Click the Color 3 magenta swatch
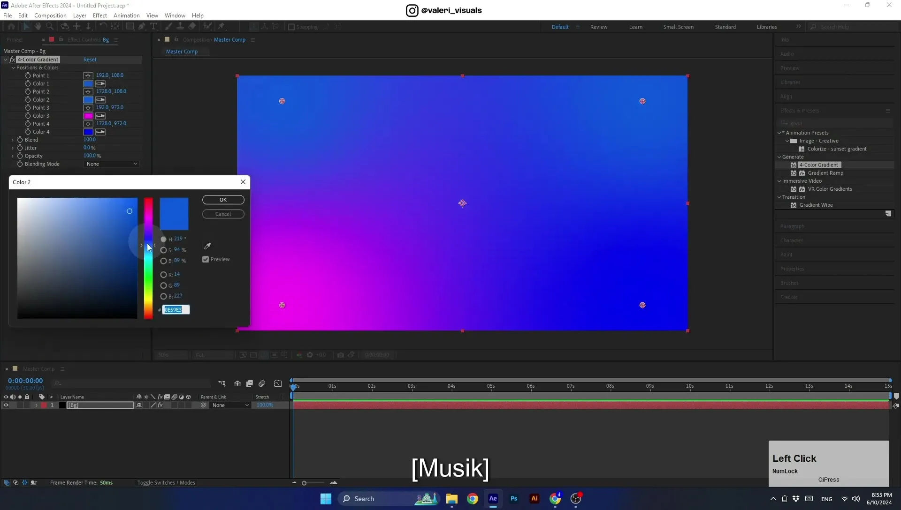The height and width of the screenshot is (510, 901). click(x=88, y=116)
